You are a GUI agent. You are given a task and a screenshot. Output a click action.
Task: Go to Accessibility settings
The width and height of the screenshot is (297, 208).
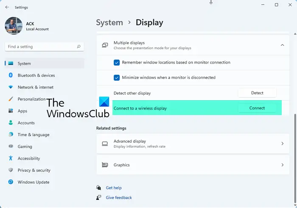[44, 158]
